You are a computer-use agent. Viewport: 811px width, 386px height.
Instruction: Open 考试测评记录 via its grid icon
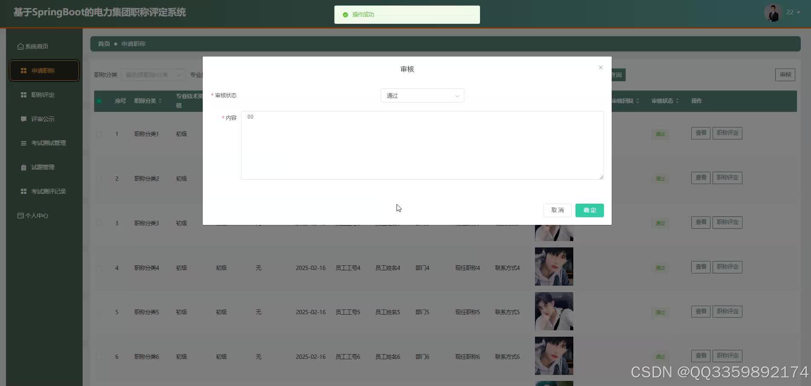pyautogui.click(x=23, y=191)
